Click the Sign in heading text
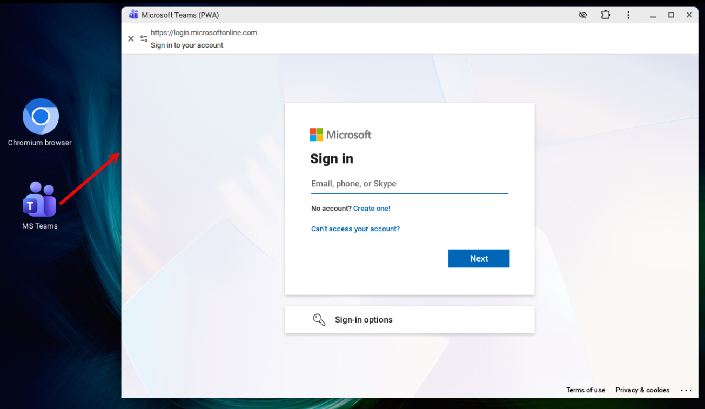Screen dimensions: 705x409 tap(332, 159)
